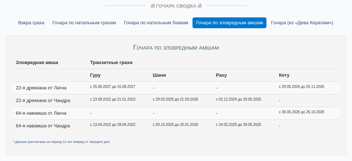Open the Гочара по натальным грахам tab
The height and width of the screenshot is (161, 352).
point(84,23)
